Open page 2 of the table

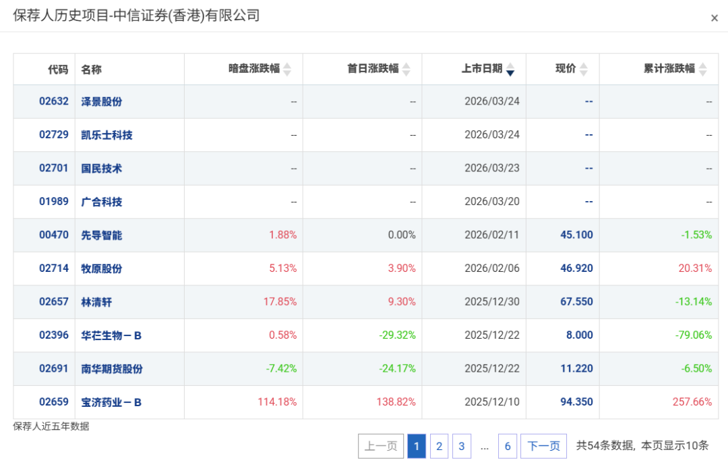click(439, 446)
